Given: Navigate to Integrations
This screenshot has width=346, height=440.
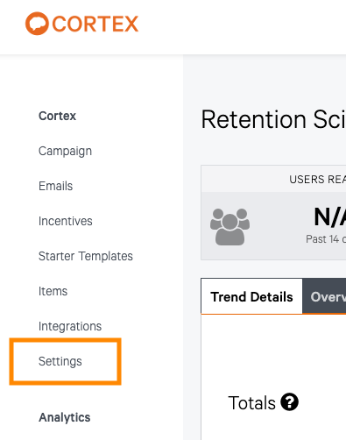Looking at the screenshot, I should 70,326.
